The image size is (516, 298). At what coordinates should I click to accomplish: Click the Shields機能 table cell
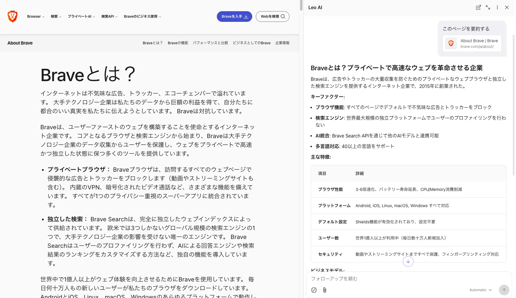(395, 222)
